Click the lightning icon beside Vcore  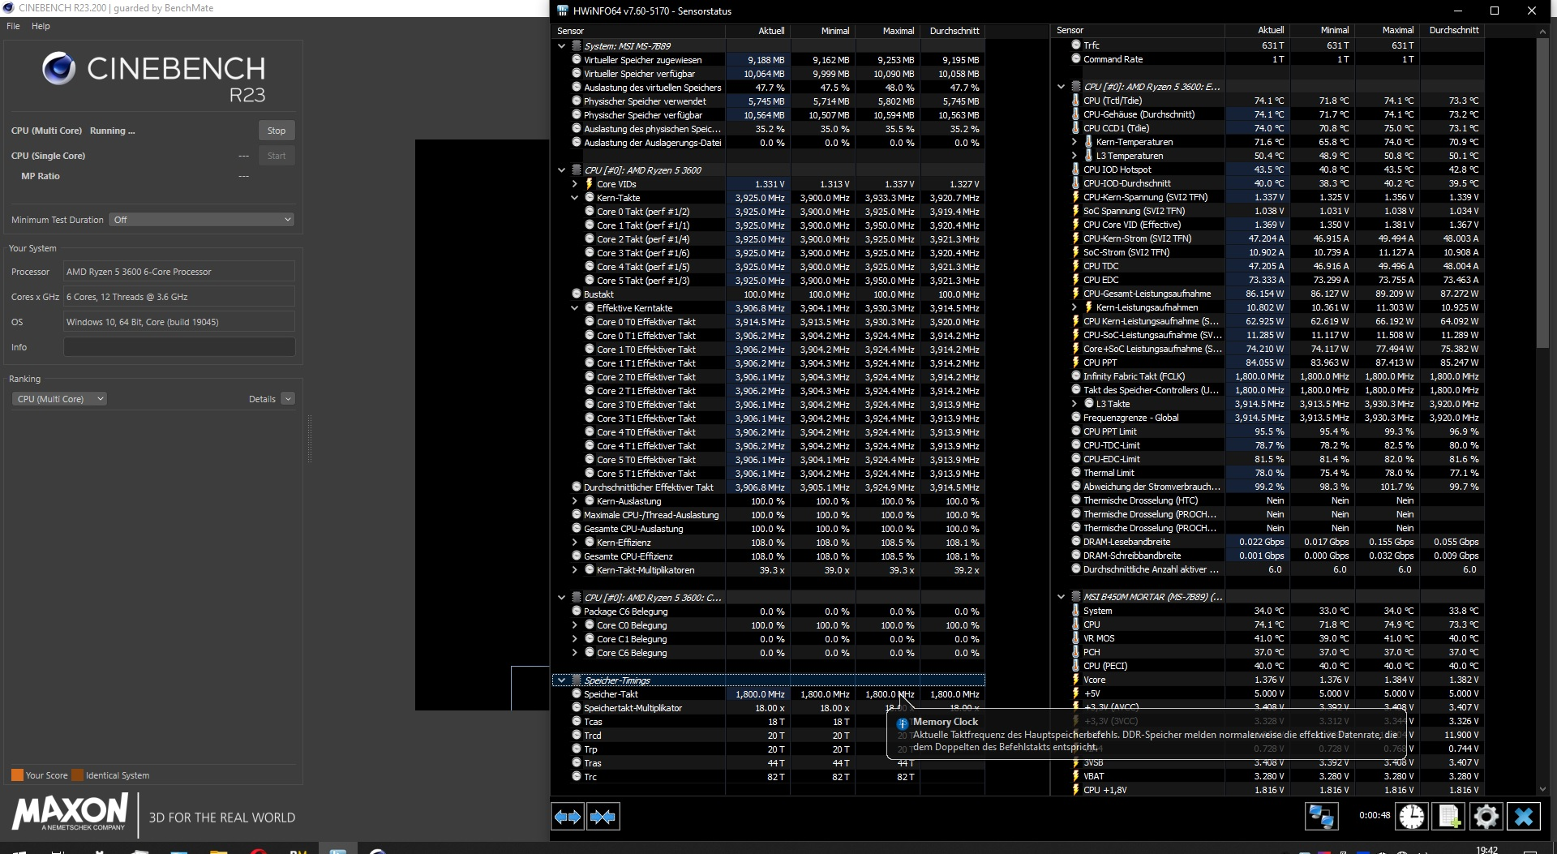[x=1075, y=680]
